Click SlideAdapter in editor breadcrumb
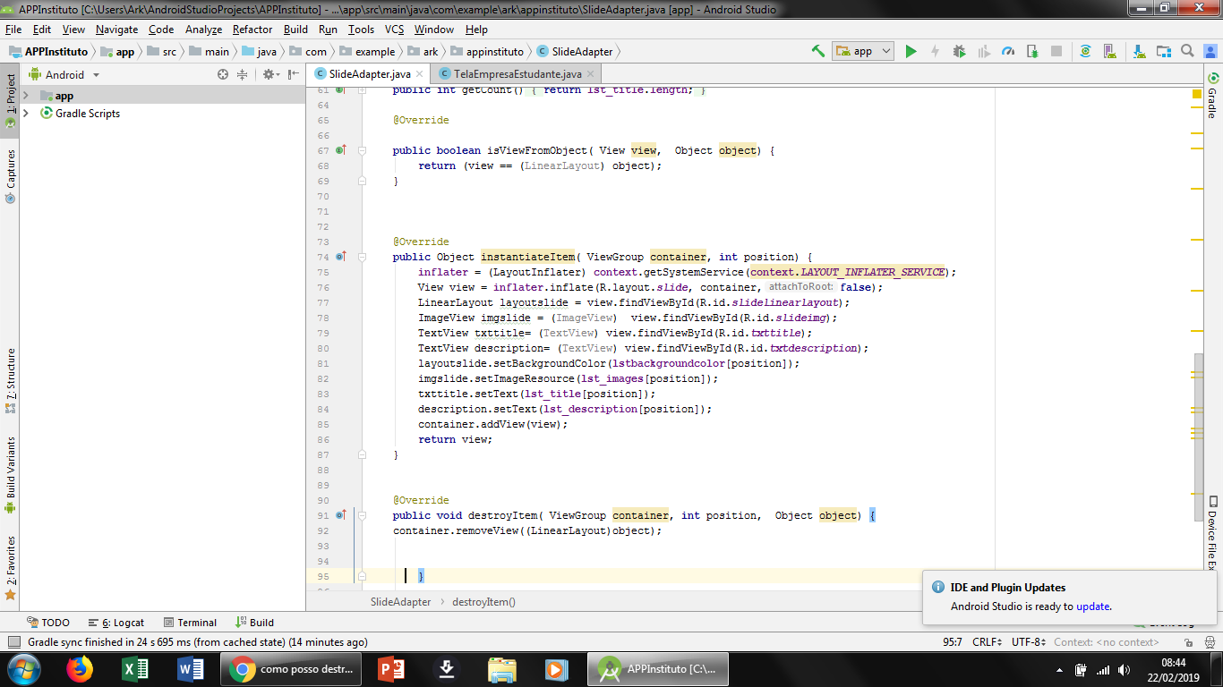This screenshot has width=1223, height=687. coord(400,602)
